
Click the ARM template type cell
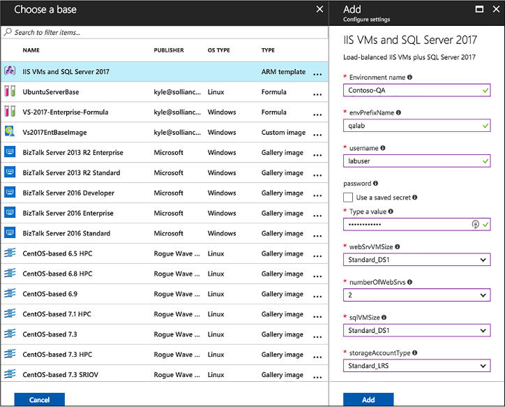click(x=283, y=71)
